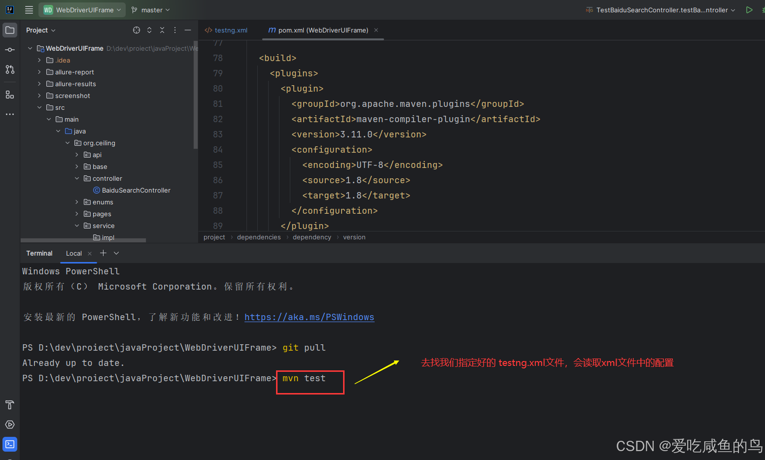
Task: Click the maven-compiler-plugin artifactId line
Action: click(416, 119)
